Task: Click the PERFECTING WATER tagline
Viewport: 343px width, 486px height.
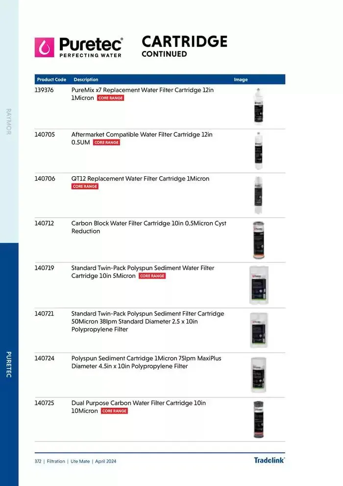Action: pyautogui.click(x=90, y=55)
